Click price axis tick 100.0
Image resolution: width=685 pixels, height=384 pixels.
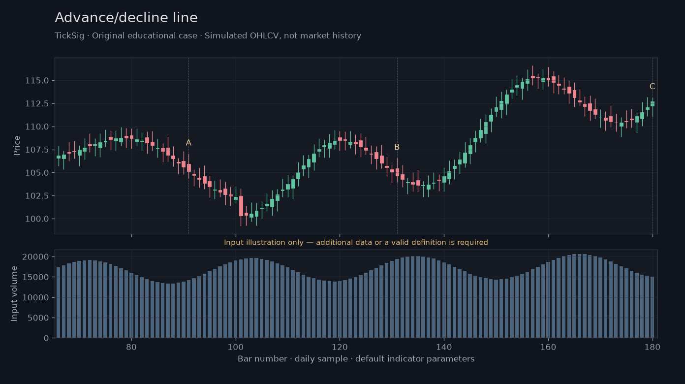(x=37, y=219)
